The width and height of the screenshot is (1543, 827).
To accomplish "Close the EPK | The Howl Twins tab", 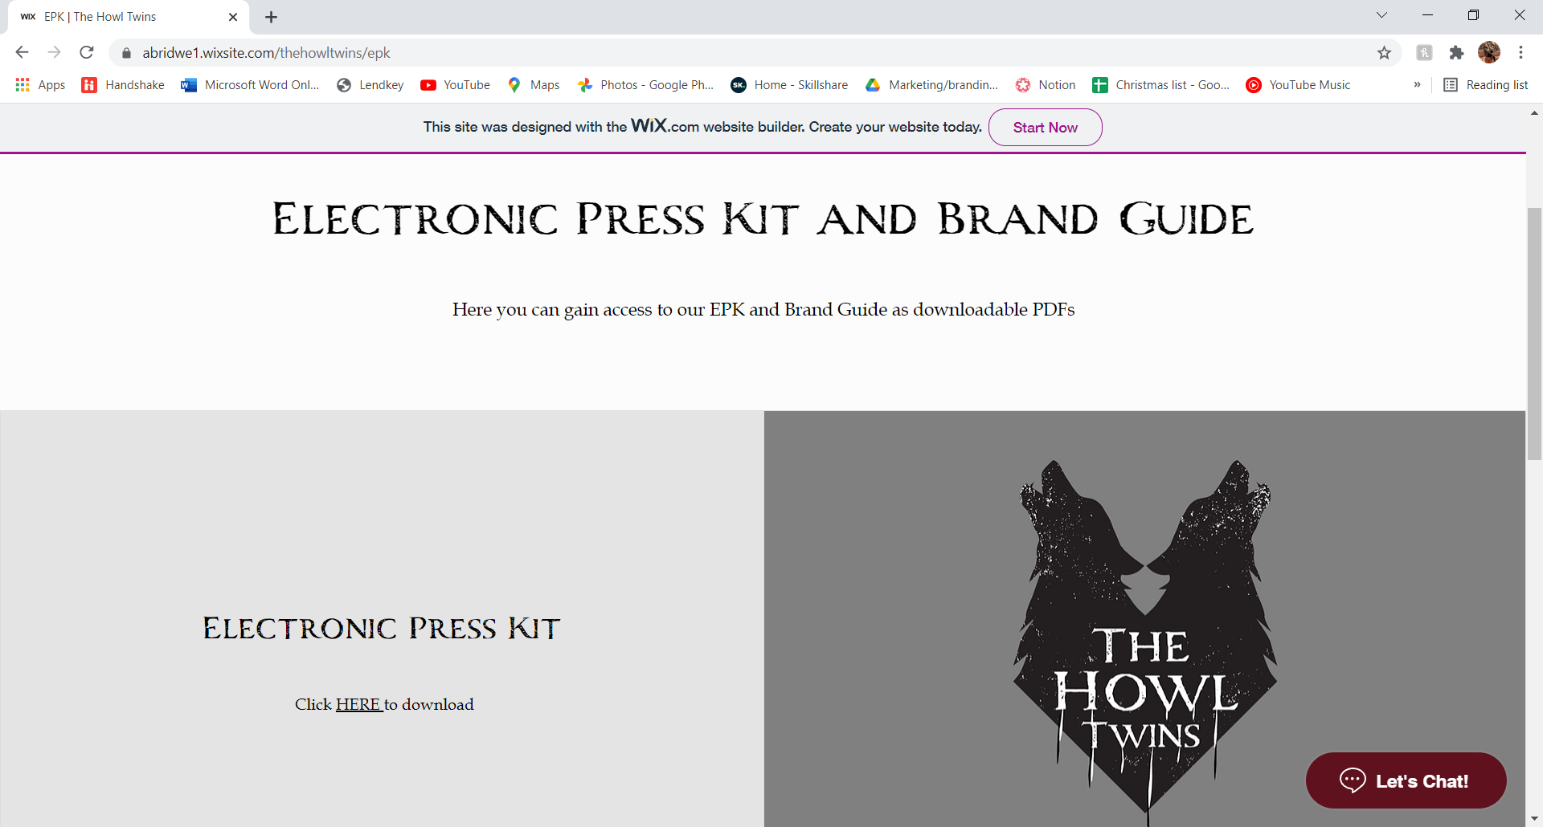I will pos(233,17).
